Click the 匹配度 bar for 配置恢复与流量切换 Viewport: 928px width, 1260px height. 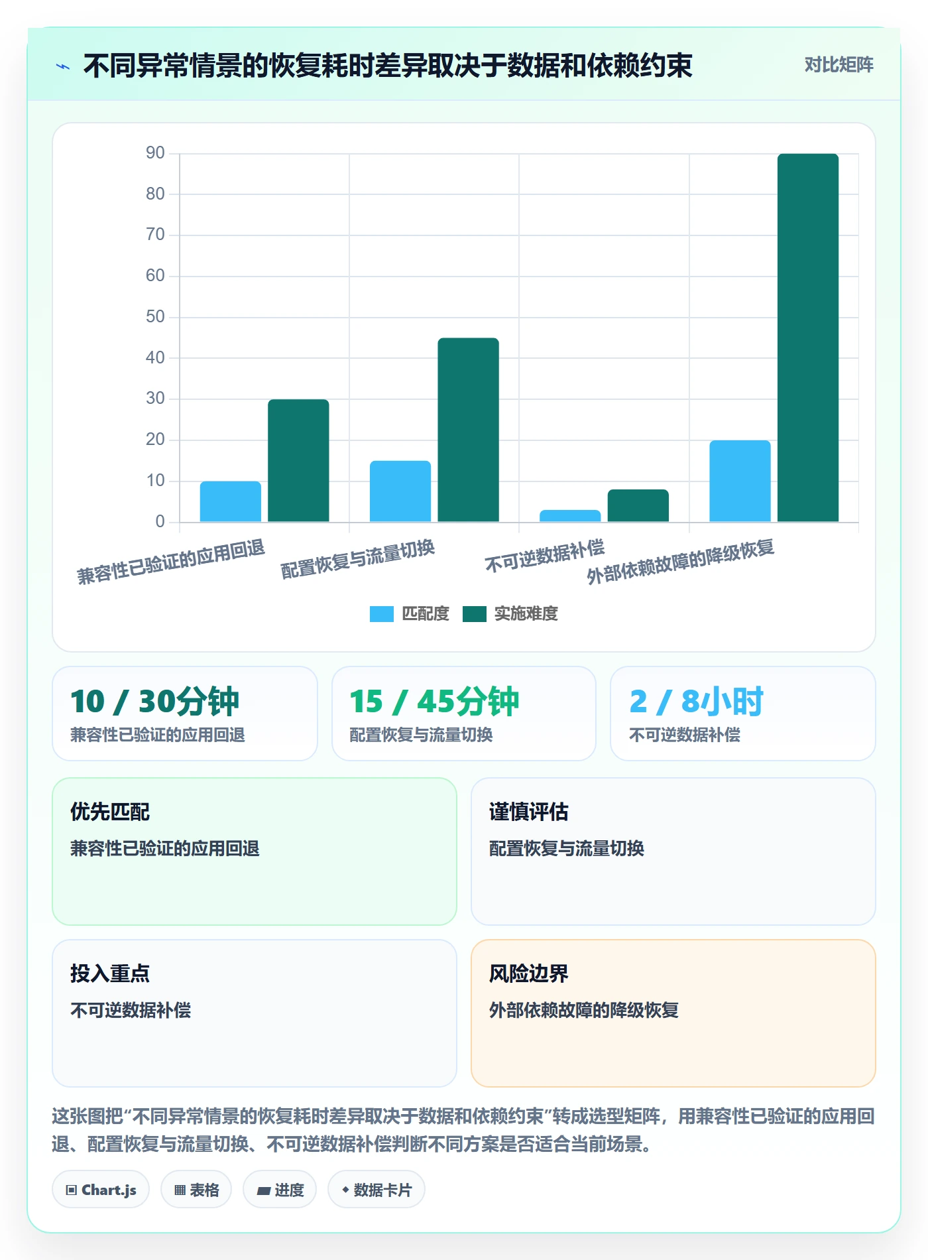(x=400, y=491)
